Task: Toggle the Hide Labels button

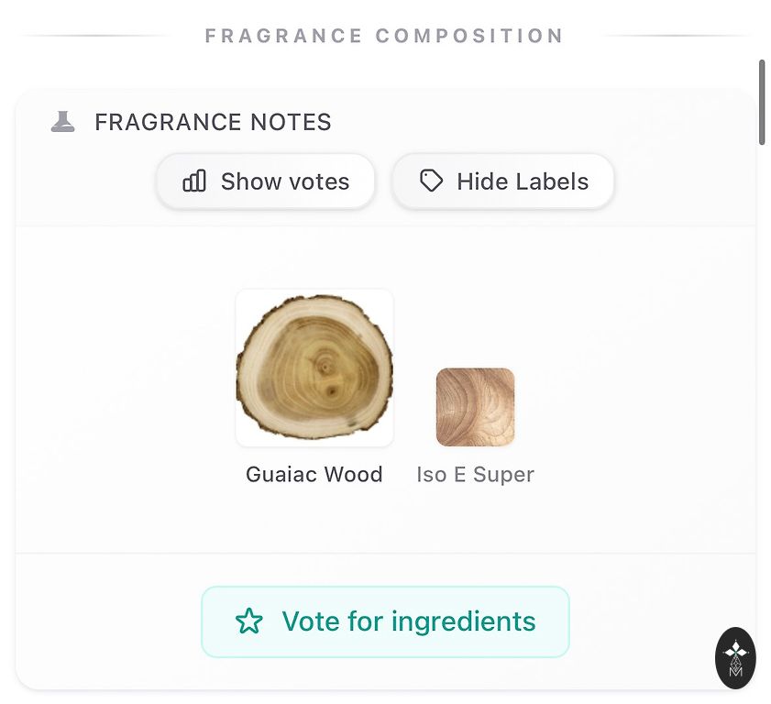Action: 502,181
